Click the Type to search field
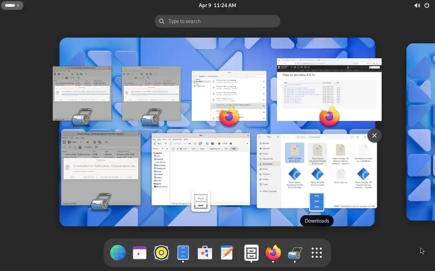Image resolution: width=435 pixels, height=271 pixels. [x=217, y=21]
